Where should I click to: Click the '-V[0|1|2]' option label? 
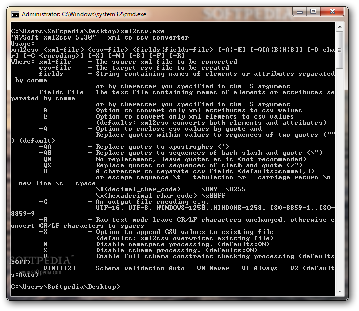coord(57,268)
